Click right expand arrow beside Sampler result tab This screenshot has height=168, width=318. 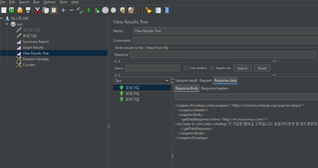172,82
